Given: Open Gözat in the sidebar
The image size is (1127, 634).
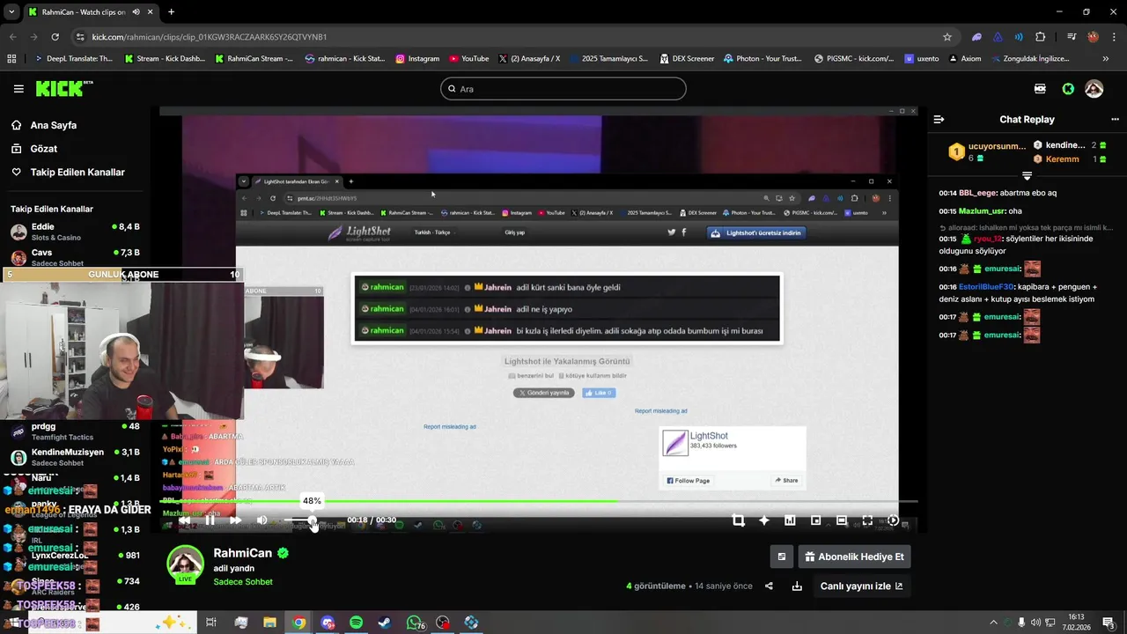Looking at the screenshot, I should click(x=44, y=149).
